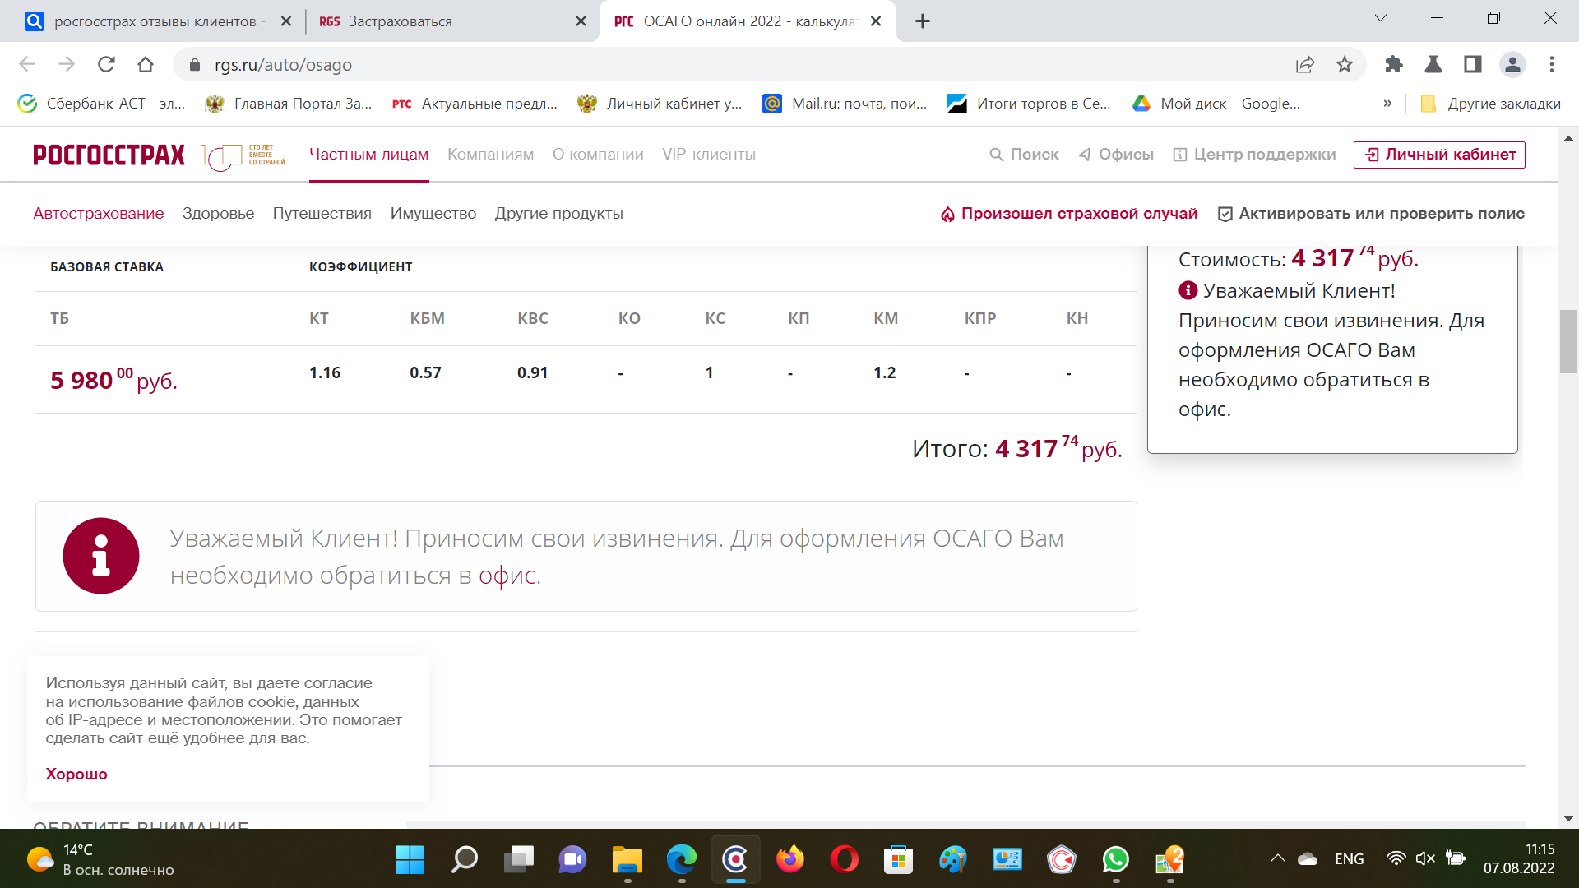The height and width of the screenshot is (888, 1579).
Task: Accept cookies by clicking Хорошо
Action: tap(76, 774)
